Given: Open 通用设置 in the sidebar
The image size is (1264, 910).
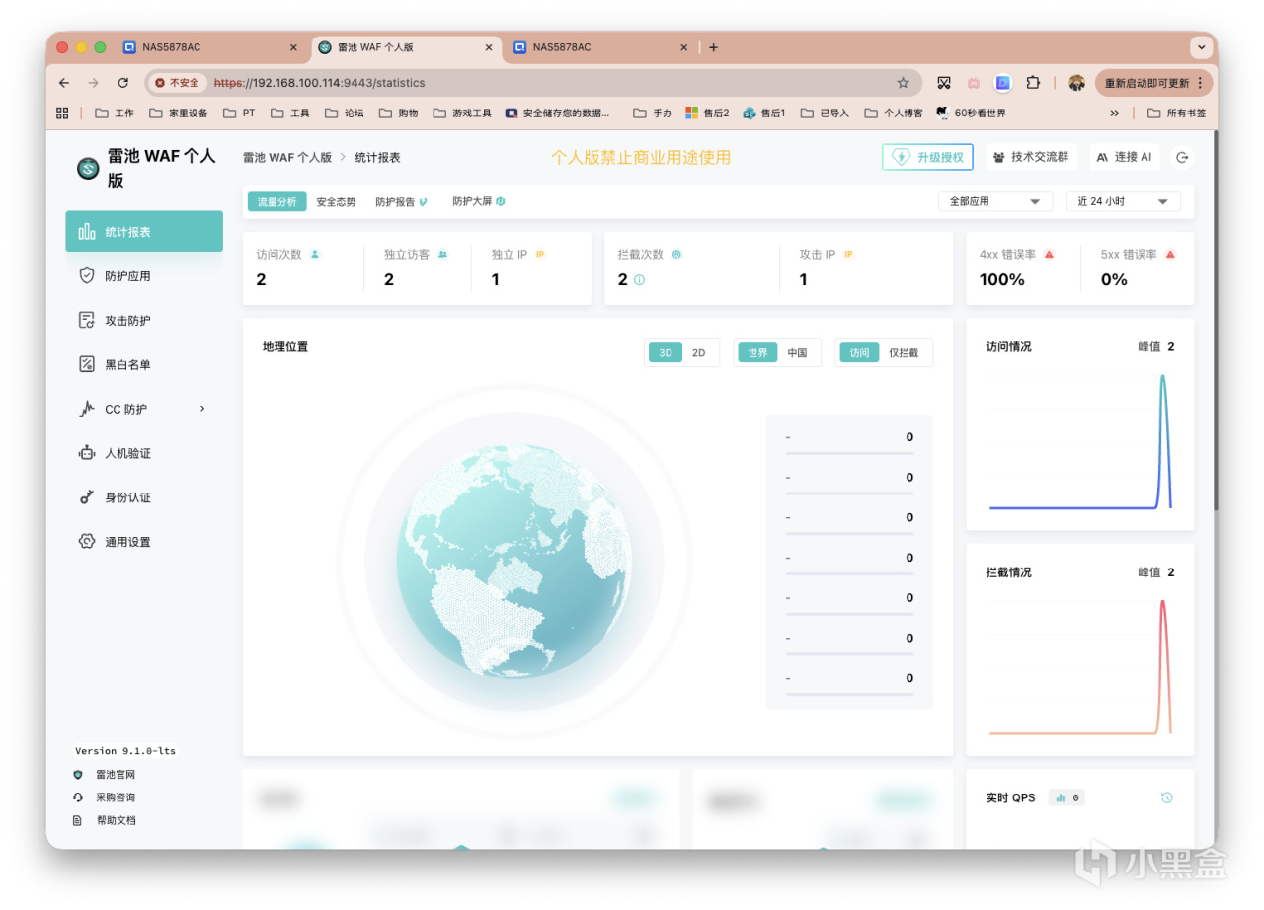Looking at the screenshot, I should tap(144, 542).
